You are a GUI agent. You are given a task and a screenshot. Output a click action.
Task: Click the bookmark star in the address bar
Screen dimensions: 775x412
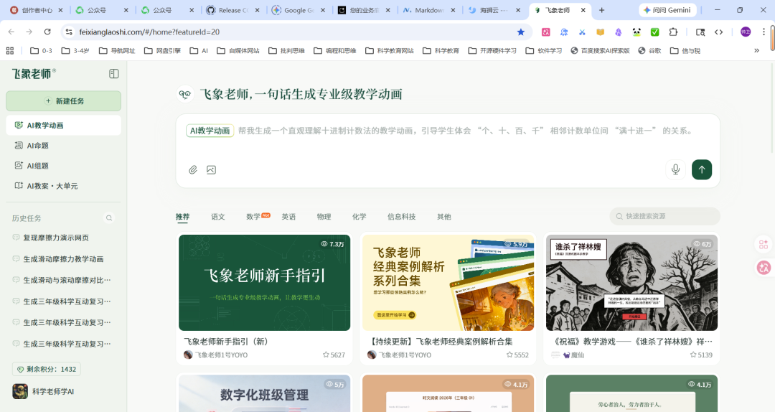(520, 32)
